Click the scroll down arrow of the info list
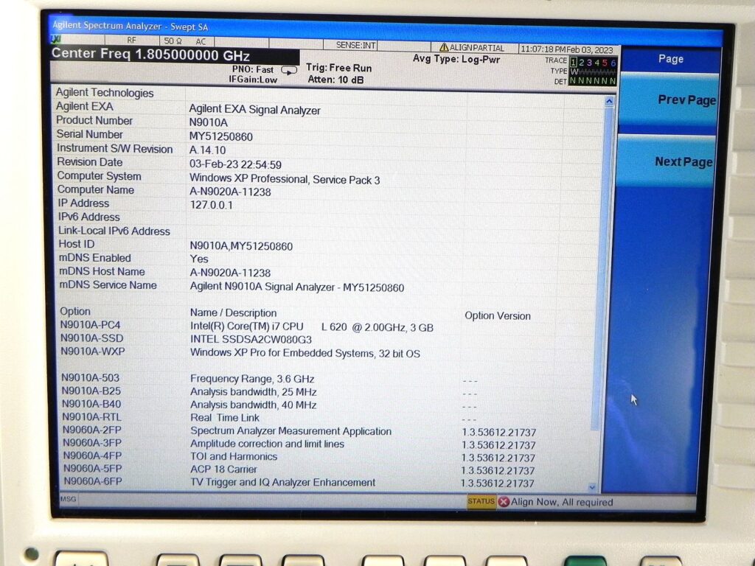The height and width of the screenshot is (566, 755). tap(592, 487)
